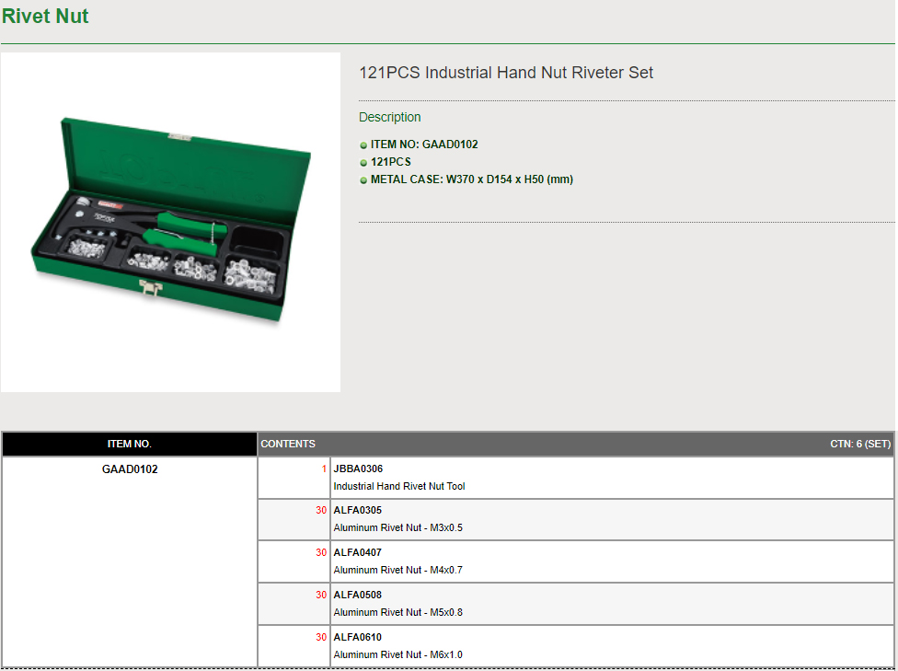Select the GAAD0102 item number cell
This screenshot has height=671, width=898.
pos(130,469)
